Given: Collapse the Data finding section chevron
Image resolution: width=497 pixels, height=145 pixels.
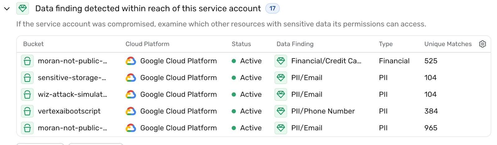Looking at the screenshot, I should 7,9.
